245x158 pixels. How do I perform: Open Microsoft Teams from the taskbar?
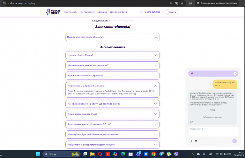click(138, 154)
